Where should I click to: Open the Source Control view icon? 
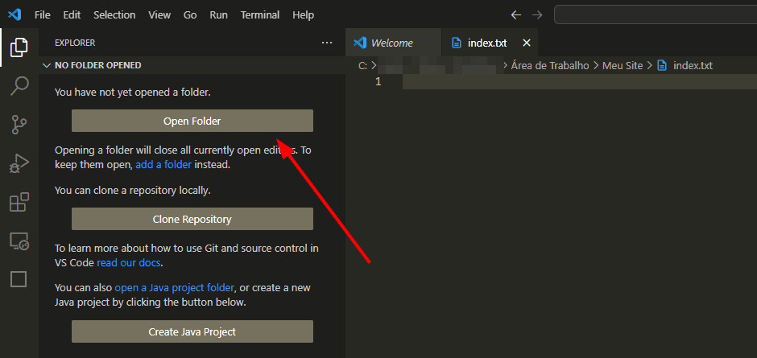click(19, 125)
